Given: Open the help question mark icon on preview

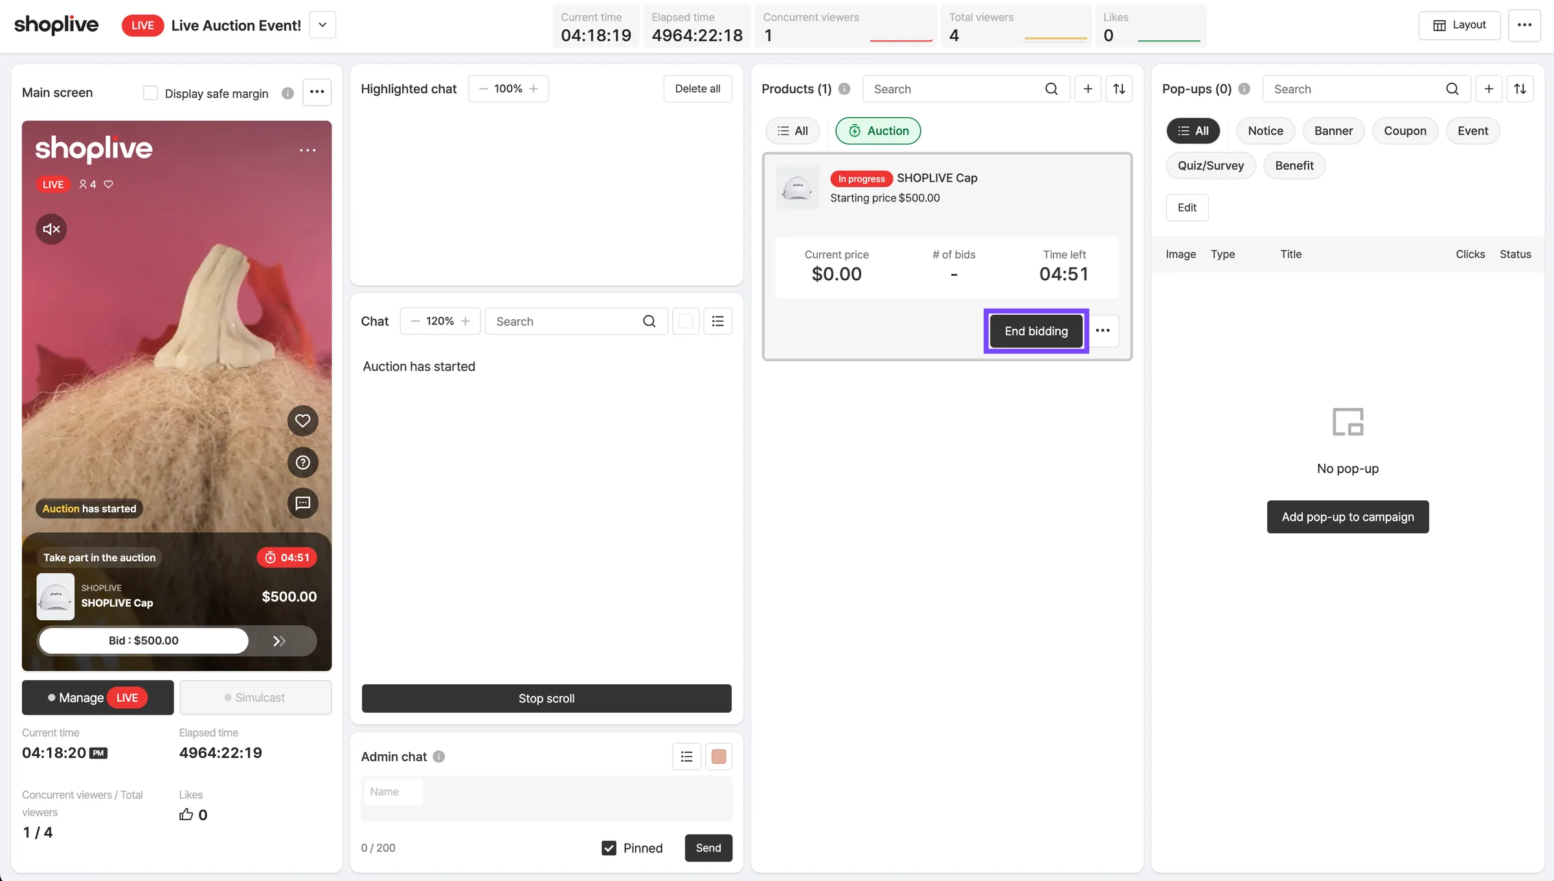Looking at the screenshot, I should point(302,462).
